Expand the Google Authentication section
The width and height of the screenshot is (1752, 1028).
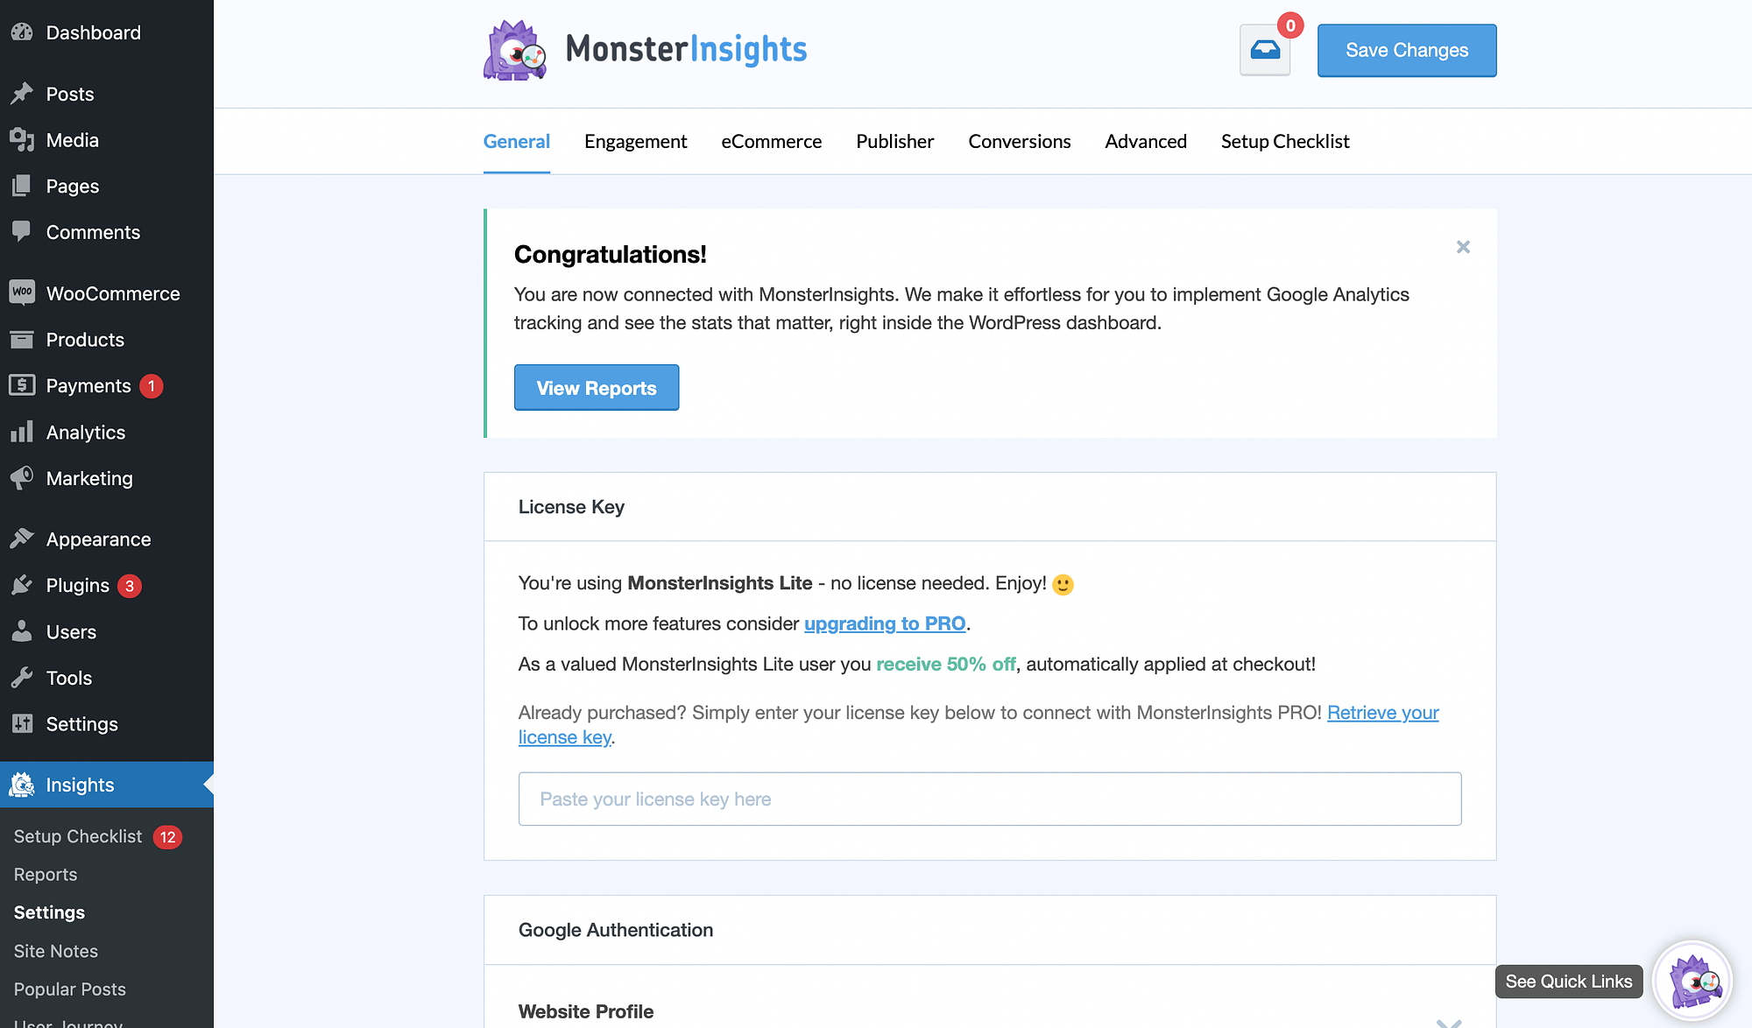(x=991, y=929)
